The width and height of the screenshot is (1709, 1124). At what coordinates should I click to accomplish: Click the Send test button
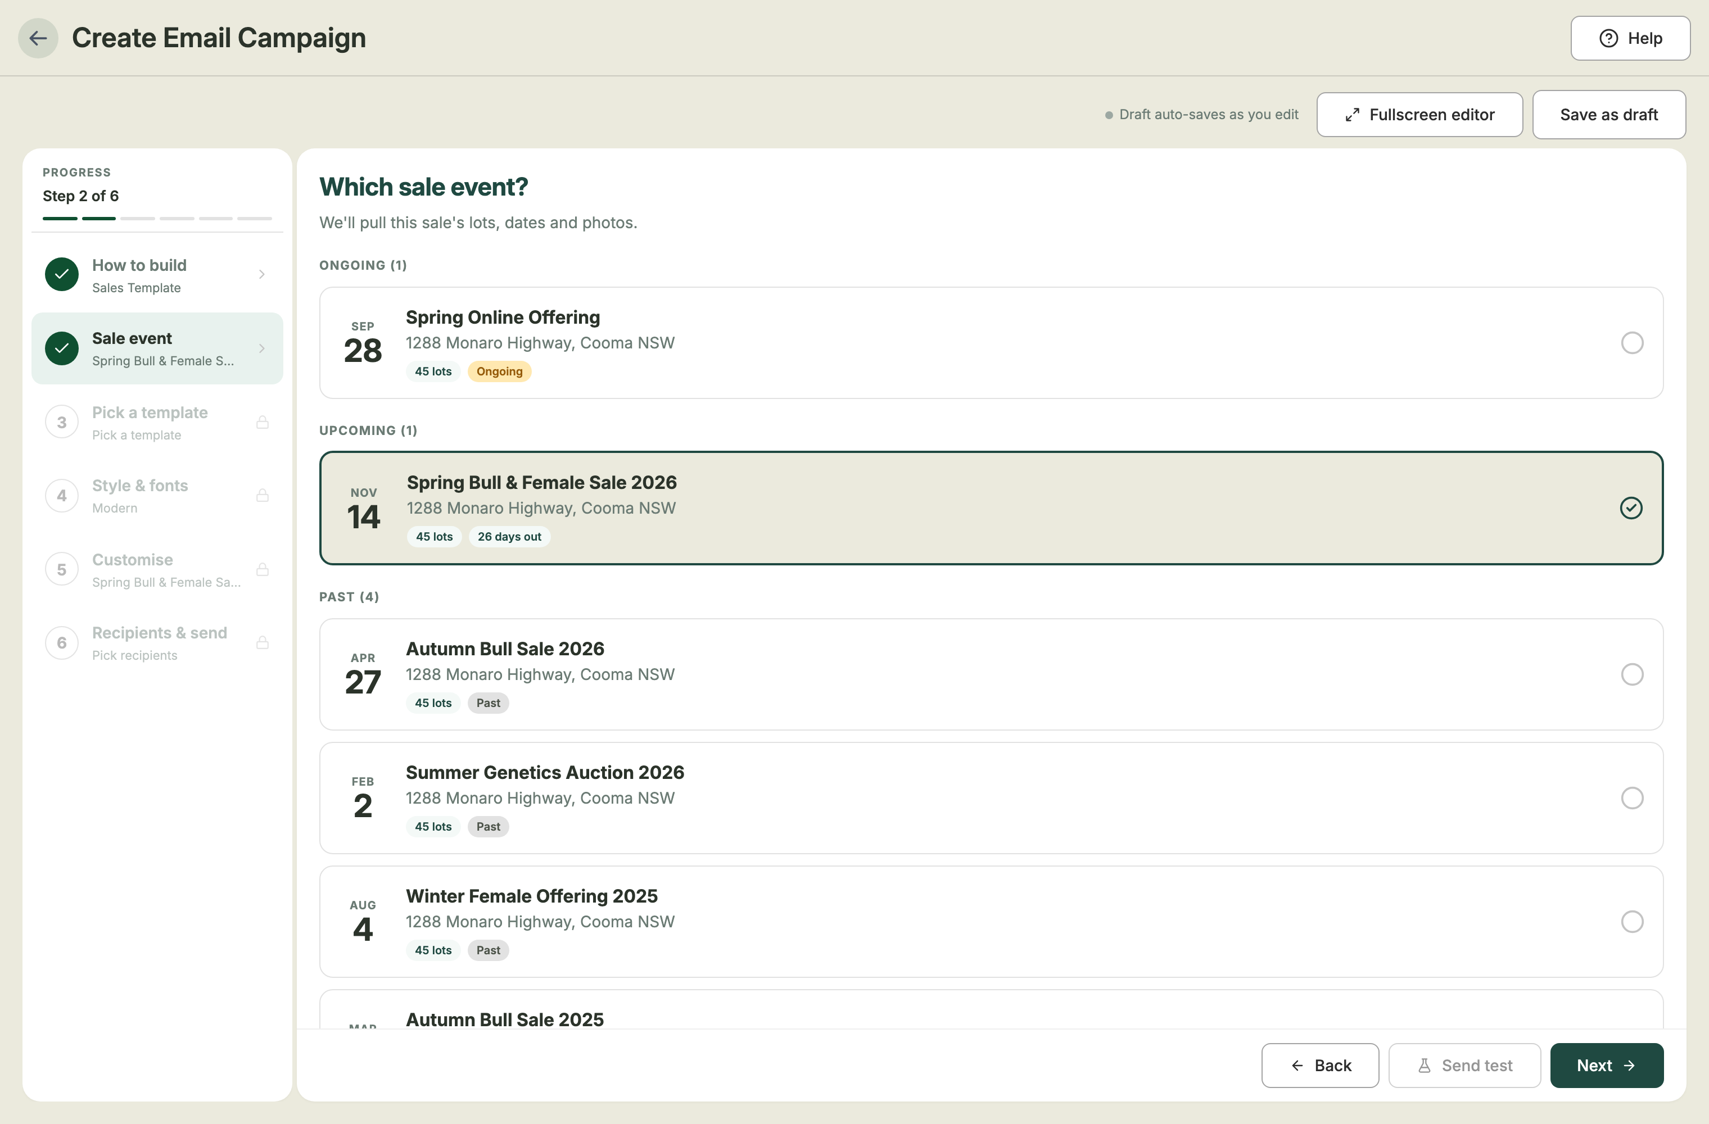click(1464, 1065)
